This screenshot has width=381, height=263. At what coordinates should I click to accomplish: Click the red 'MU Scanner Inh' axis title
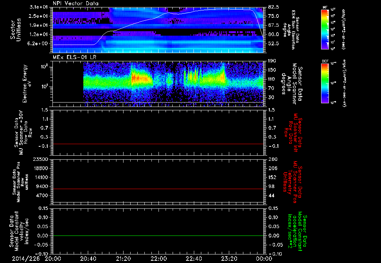pyautogui.click(x=293, y=133)
